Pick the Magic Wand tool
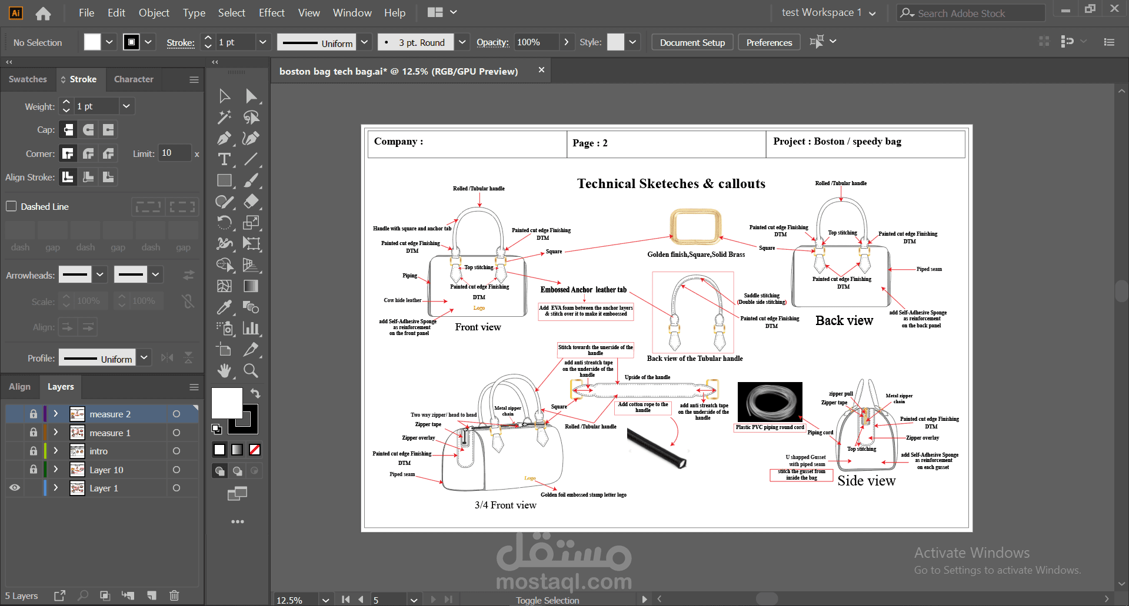Screen dimensions: 1129x606 pyautogui.click(x=224, y=117)
